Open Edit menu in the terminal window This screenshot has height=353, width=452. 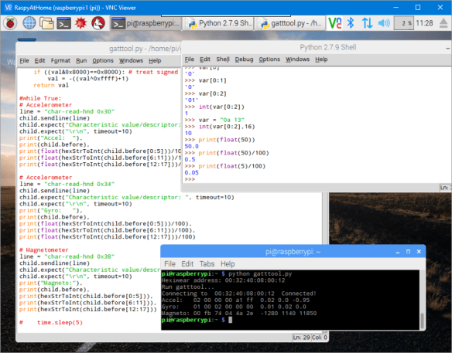point(187,264)
